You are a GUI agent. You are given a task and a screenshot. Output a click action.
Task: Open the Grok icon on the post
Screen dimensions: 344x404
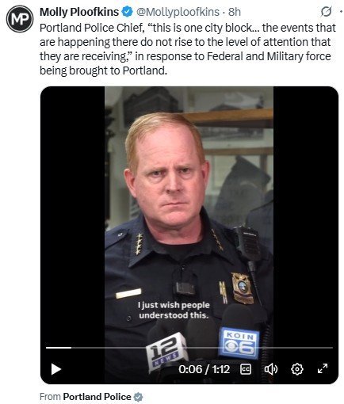[x=326, y=12]
